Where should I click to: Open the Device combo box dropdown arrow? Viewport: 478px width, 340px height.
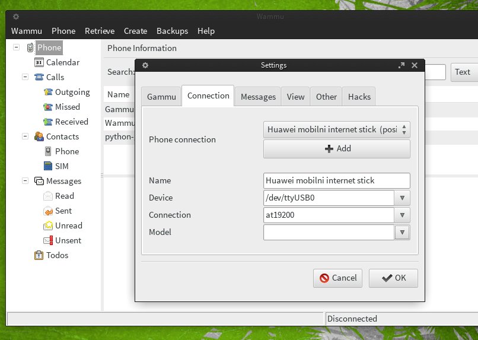402,198
